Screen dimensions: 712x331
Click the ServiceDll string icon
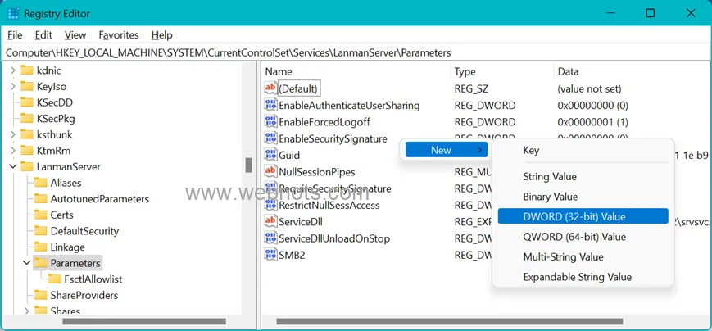pyautogui.click(x=270, y=221)
